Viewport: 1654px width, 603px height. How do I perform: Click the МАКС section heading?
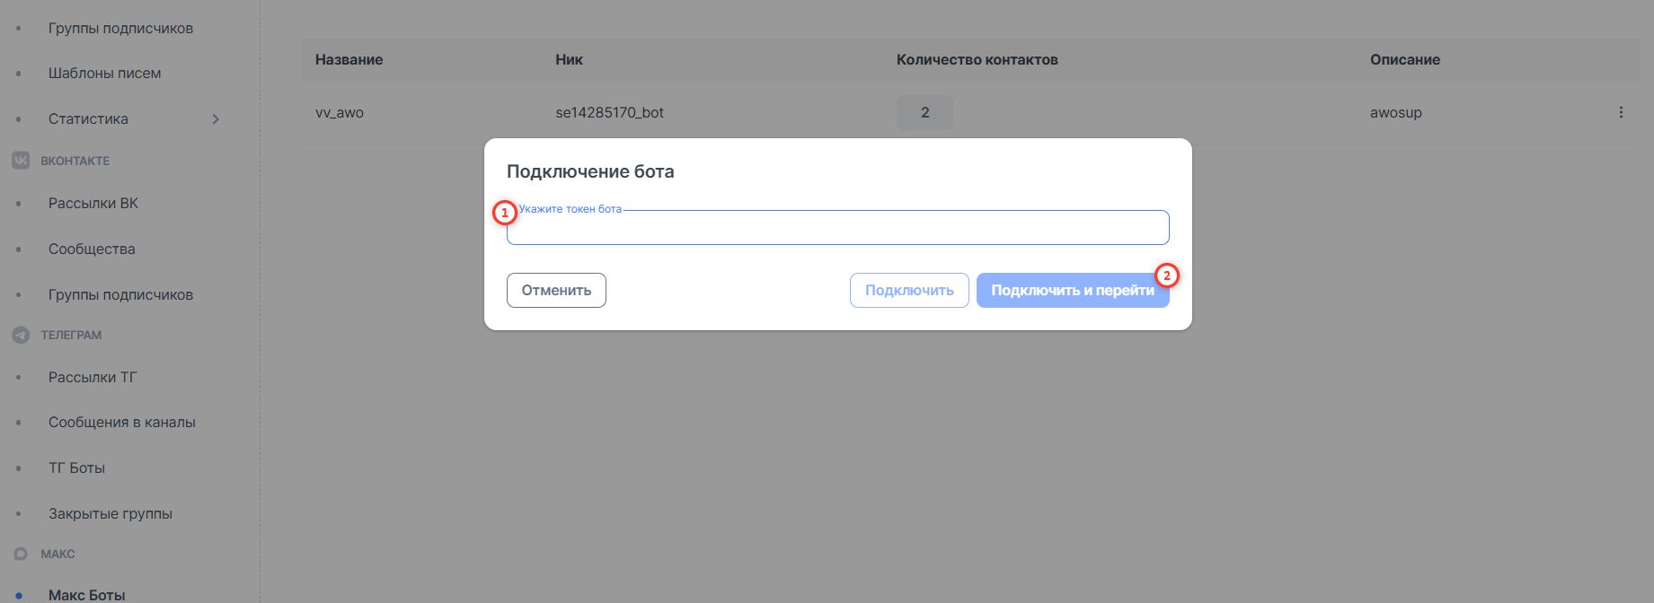(x=57, y=554)
